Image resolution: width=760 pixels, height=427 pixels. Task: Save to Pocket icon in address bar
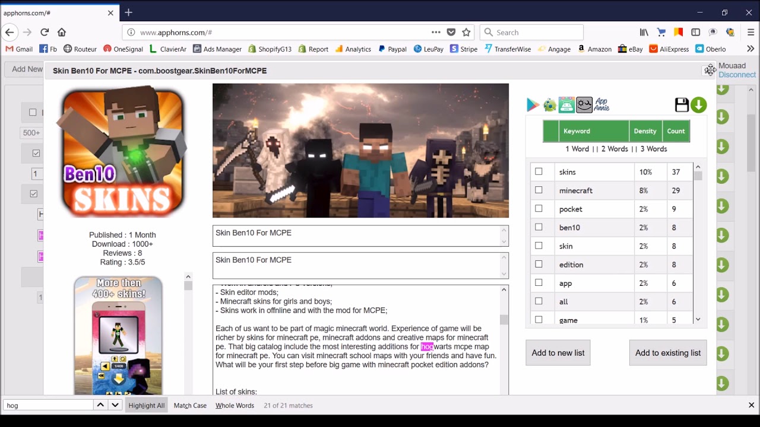click(x=451, y=32)
